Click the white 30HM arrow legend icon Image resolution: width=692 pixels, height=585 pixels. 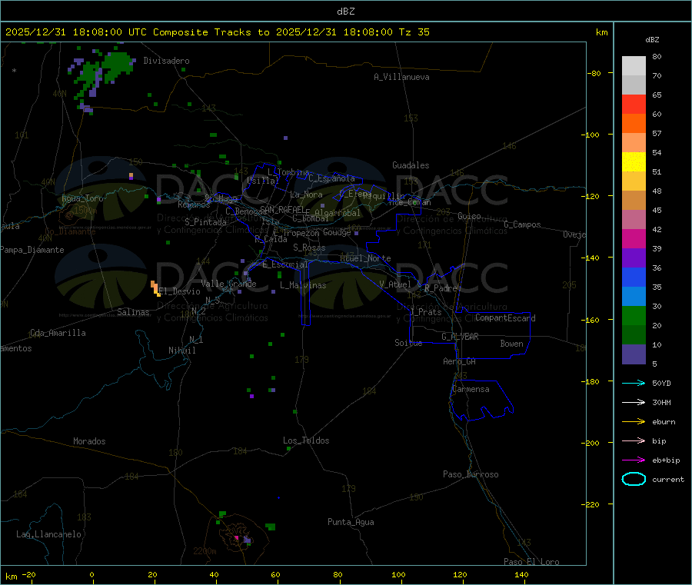click(634, 402)
